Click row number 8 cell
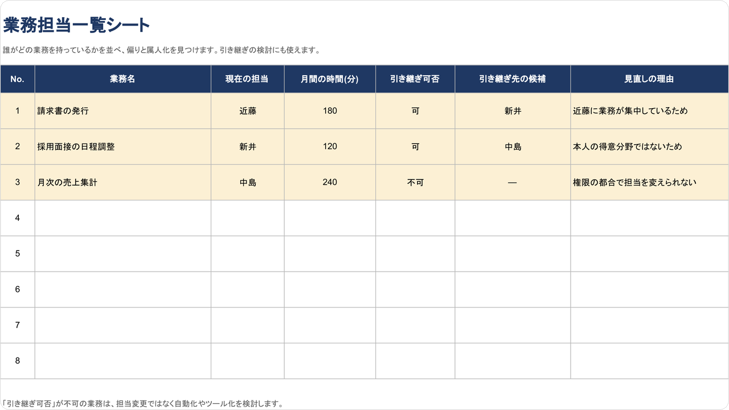 click(18, 361)
